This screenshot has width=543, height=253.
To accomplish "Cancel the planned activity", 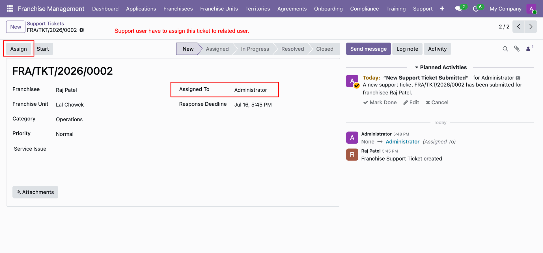I will click(437, 102).
